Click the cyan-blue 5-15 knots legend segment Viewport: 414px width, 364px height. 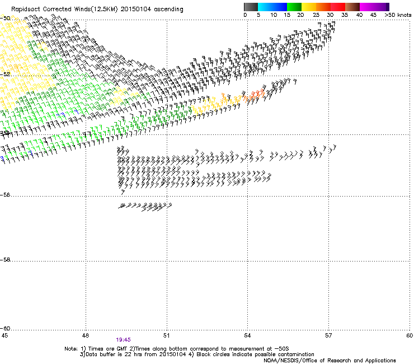point(272,7)
